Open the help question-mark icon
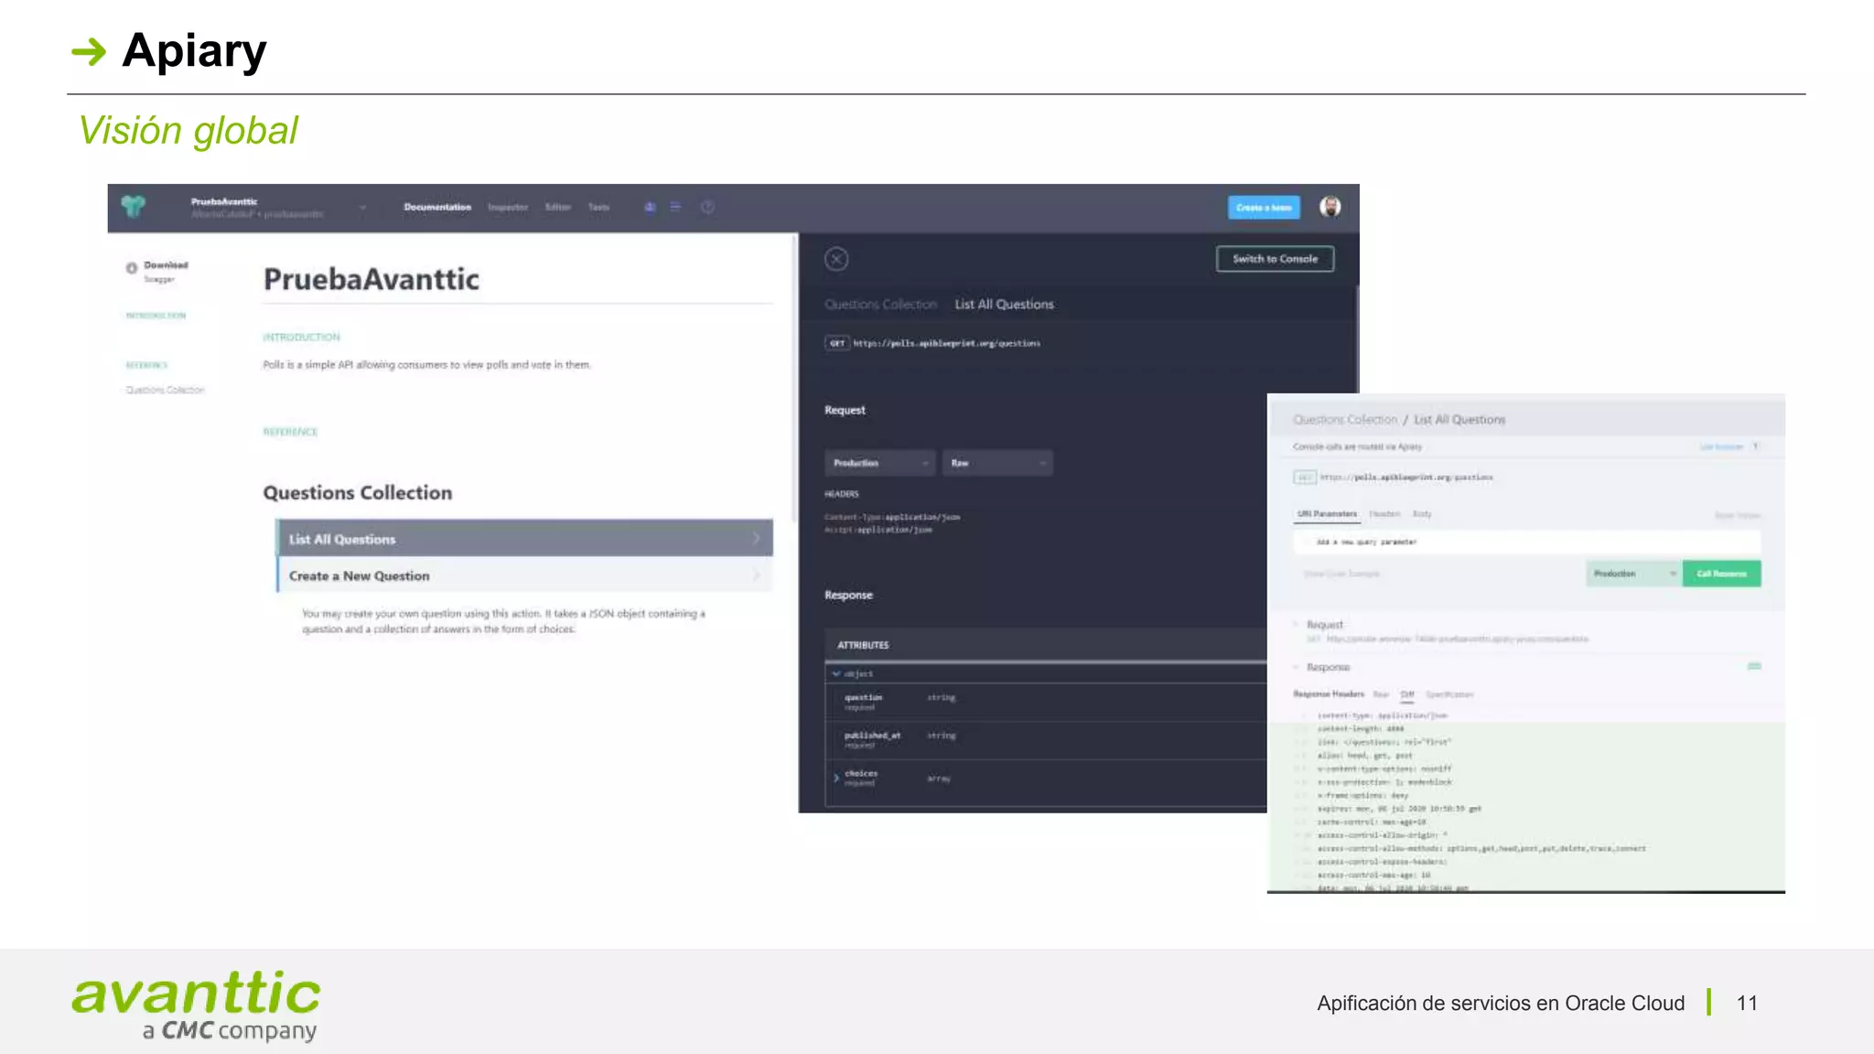 (x=707, y=208)
